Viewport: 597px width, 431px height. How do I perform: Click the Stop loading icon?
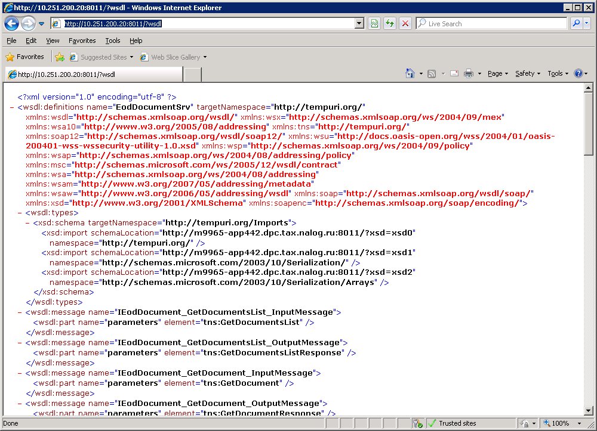405,24
